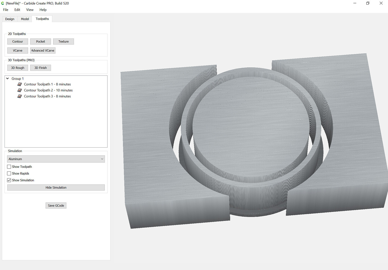
Task: Click the Contour Toolpath 1 tool icon
Action: click(19, 84)
